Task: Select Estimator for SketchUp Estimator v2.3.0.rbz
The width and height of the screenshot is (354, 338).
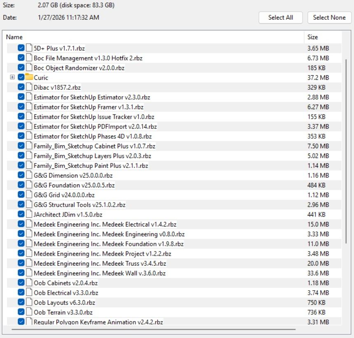Action: (92, 97)
